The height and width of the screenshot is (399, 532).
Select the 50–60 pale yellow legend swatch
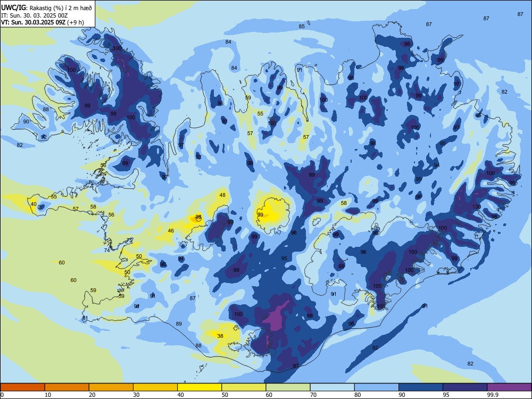click(x=244, y=387)
